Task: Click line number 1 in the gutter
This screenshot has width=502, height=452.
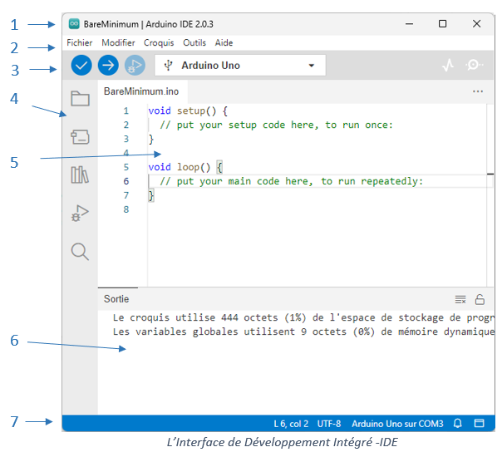Action: coord(126,111)
